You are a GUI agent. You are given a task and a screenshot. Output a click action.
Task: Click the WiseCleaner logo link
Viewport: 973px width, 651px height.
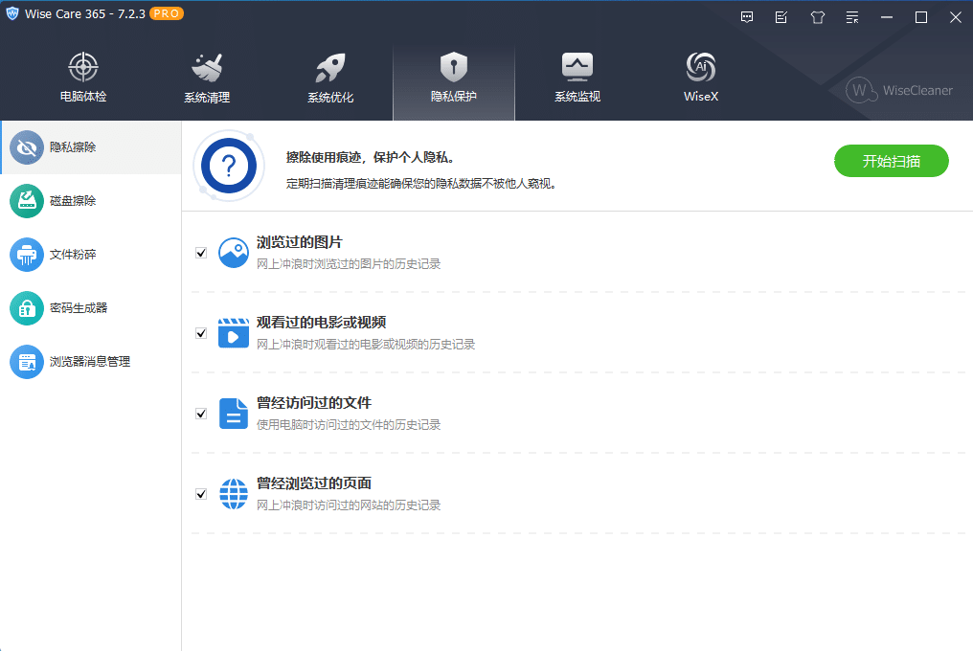(899, 90)
